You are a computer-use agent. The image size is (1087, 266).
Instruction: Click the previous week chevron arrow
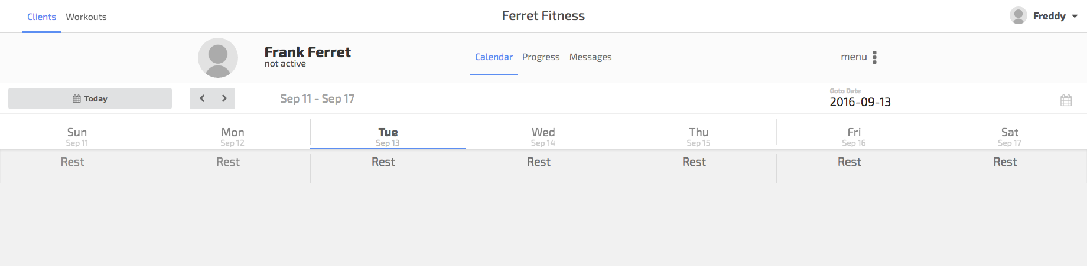202,98
